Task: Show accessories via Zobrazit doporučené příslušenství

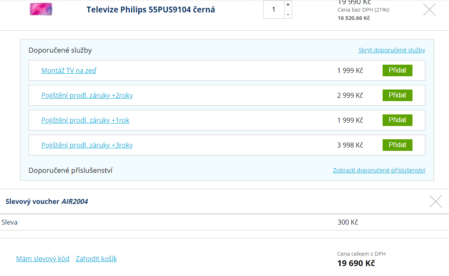Action: [x=379, y=170]
